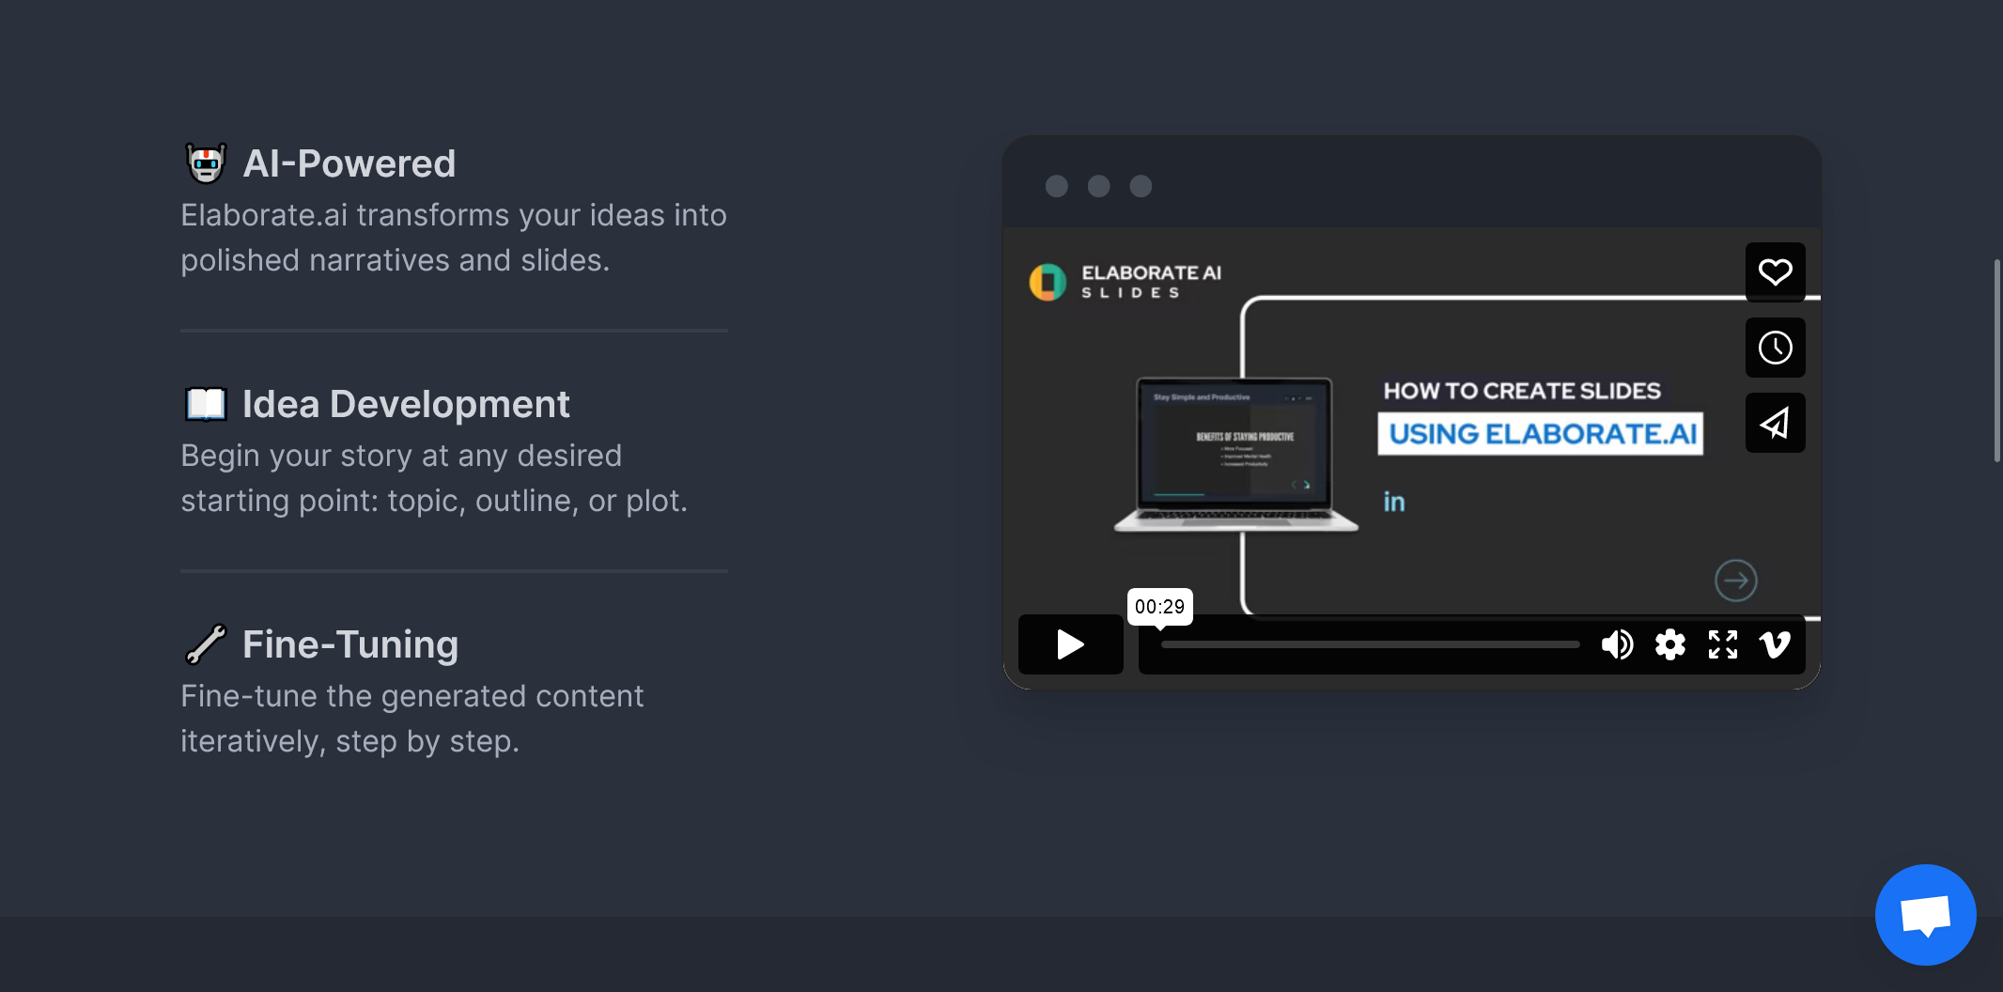2003x992 pixels.
Task: Share video with paper plane icon
Action: pos(1775,423)
